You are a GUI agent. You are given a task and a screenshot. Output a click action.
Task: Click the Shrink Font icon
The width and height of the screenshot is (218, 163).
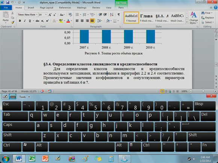click(x=54, y=15)
